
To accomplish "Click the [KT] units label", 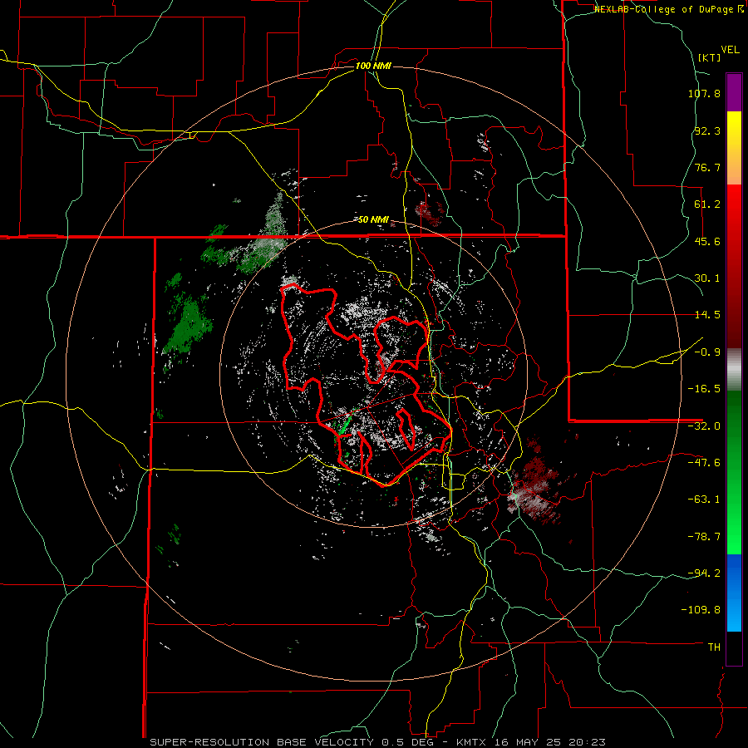I will point(709,57).
